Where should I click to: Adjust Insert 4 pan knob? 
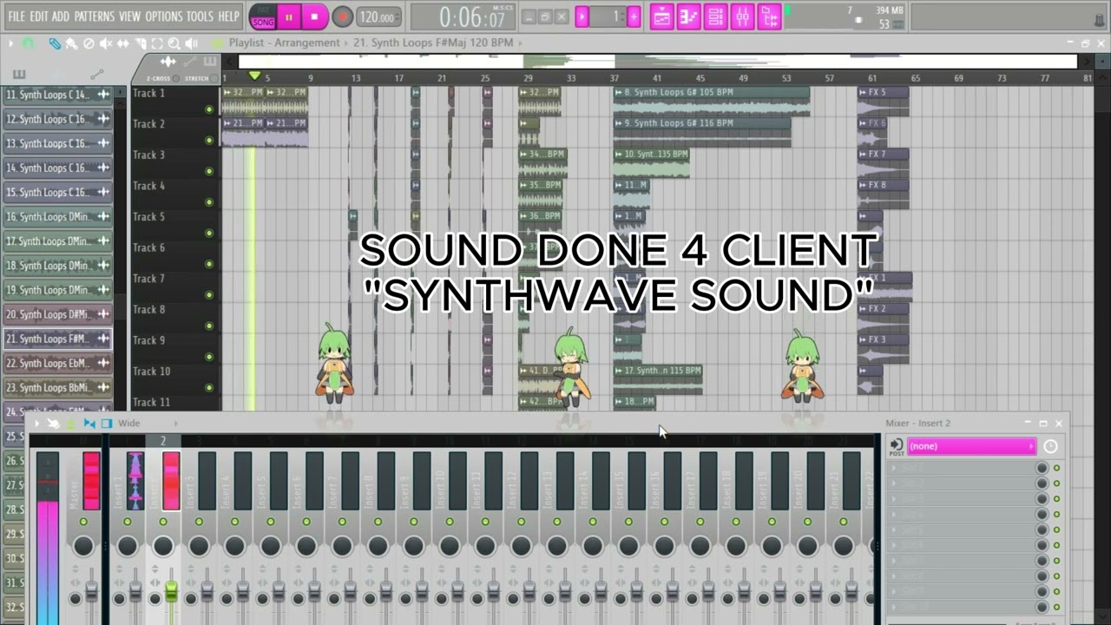[x=234, y=546]
